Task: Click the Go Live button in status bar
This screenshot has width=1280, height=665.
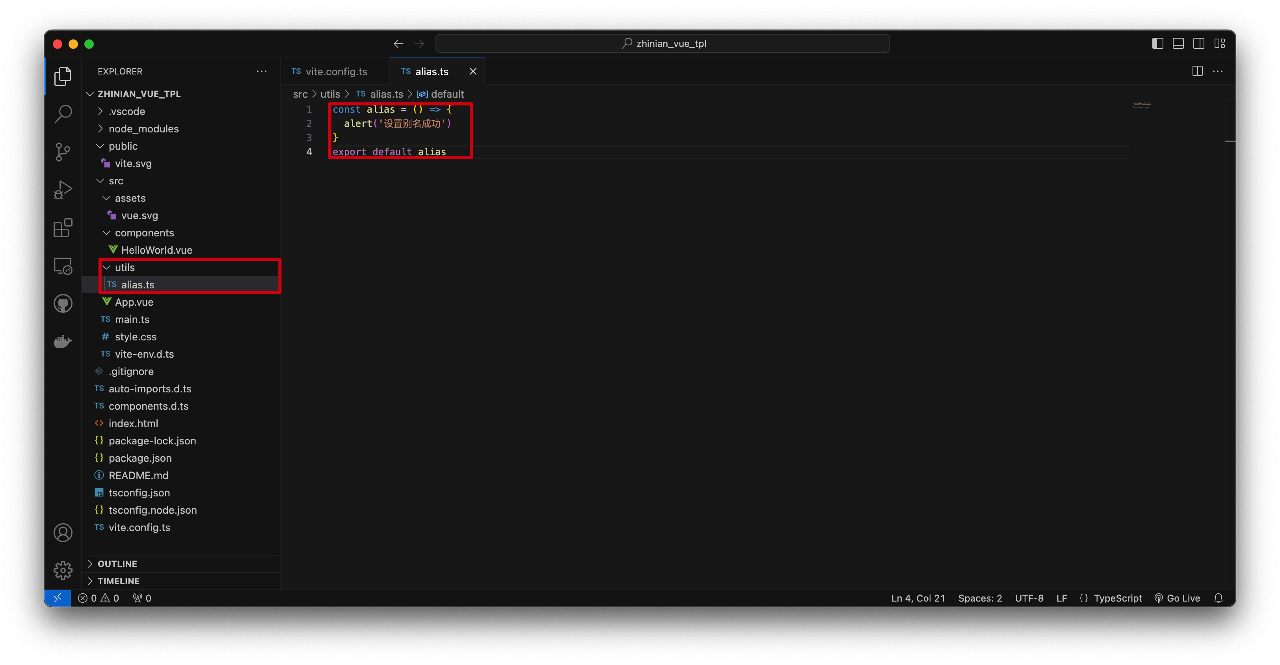Action: coord(1177,598)
